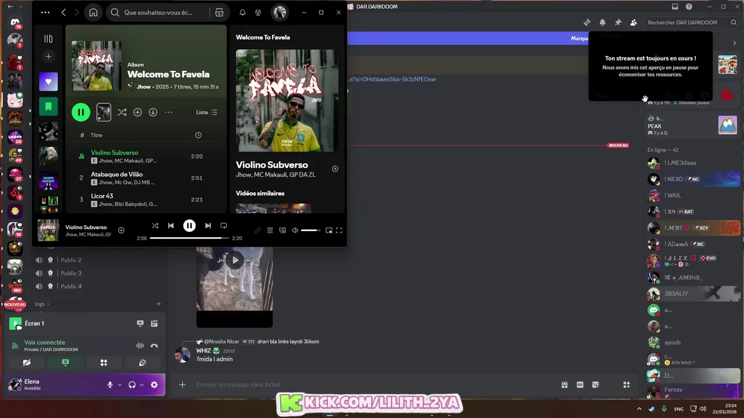Open the Spotify three-dot app menu
This screenshot has height=418, width=744.
[45, 12]
